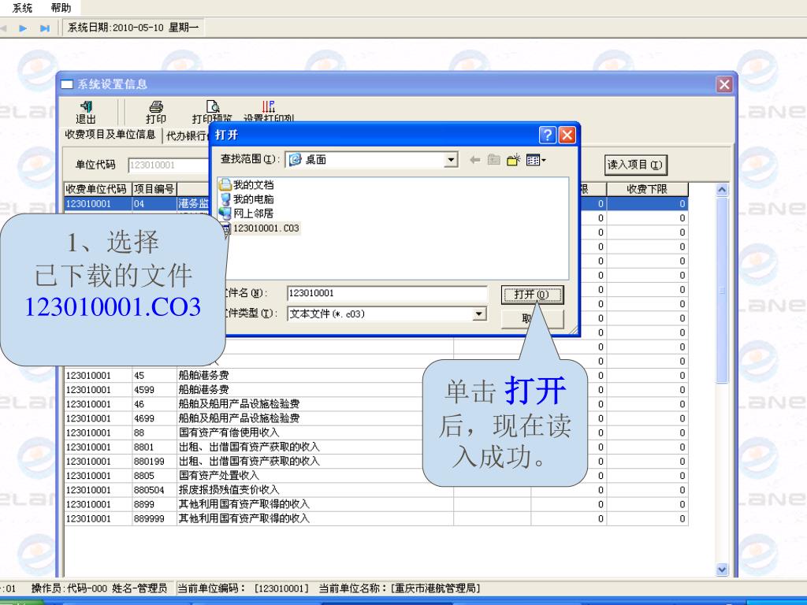Close the 系统设置信息 window

point(724,84)
